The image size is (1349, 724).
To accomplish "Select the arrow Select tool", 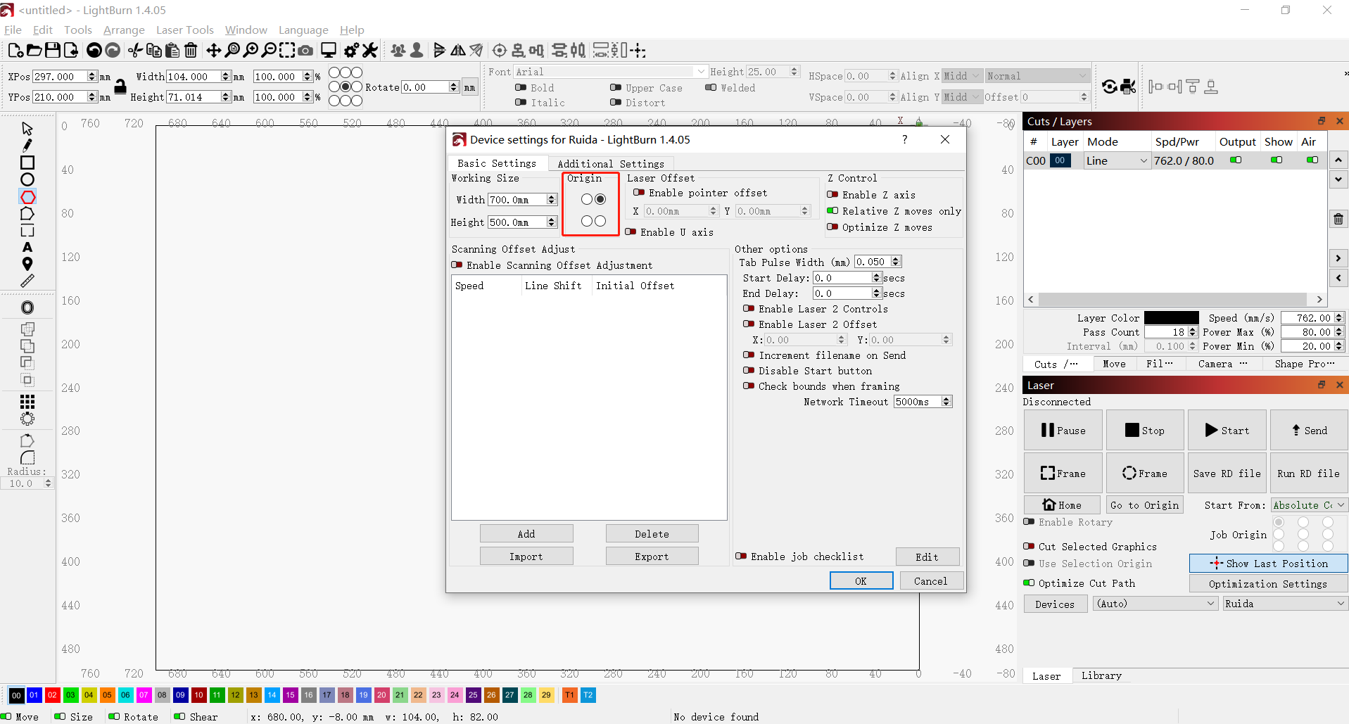I will pyautogui.click(x=27, y=129).
